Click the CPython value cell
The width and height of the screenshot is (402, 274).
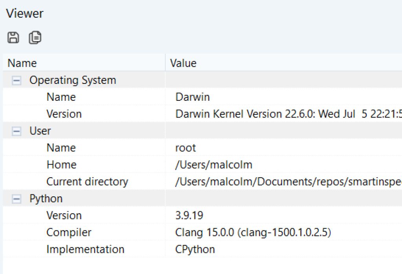pyautogui.click(x=195, y=249)
